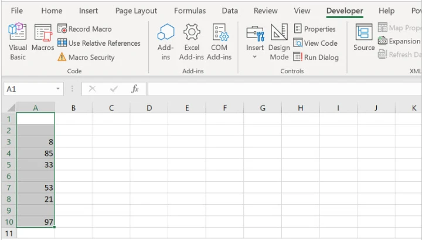Screen dimensions: 422x240
Task: Click the Insert Function fx button
Action: (135, 89)
